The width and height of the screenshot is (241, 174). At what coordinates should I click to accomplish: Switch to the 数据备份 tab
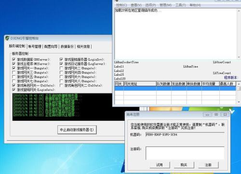click(67, 47)
